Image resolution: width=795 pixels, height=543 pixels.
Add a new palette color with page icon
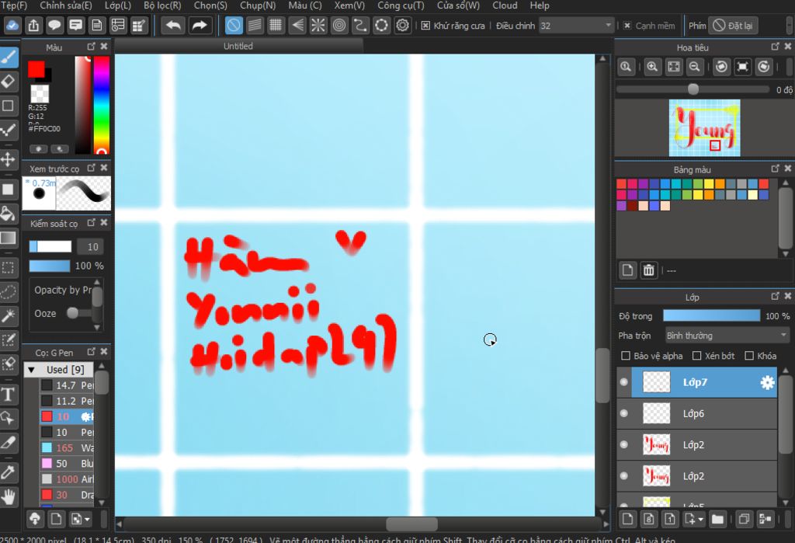tap(627, 270)
